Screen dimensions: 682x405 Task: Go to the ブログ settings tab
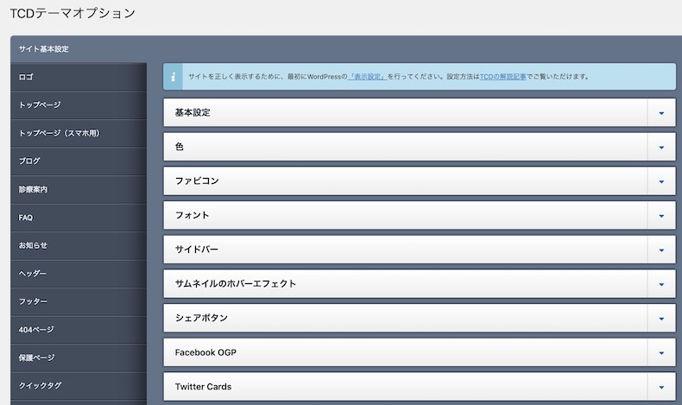79,161
